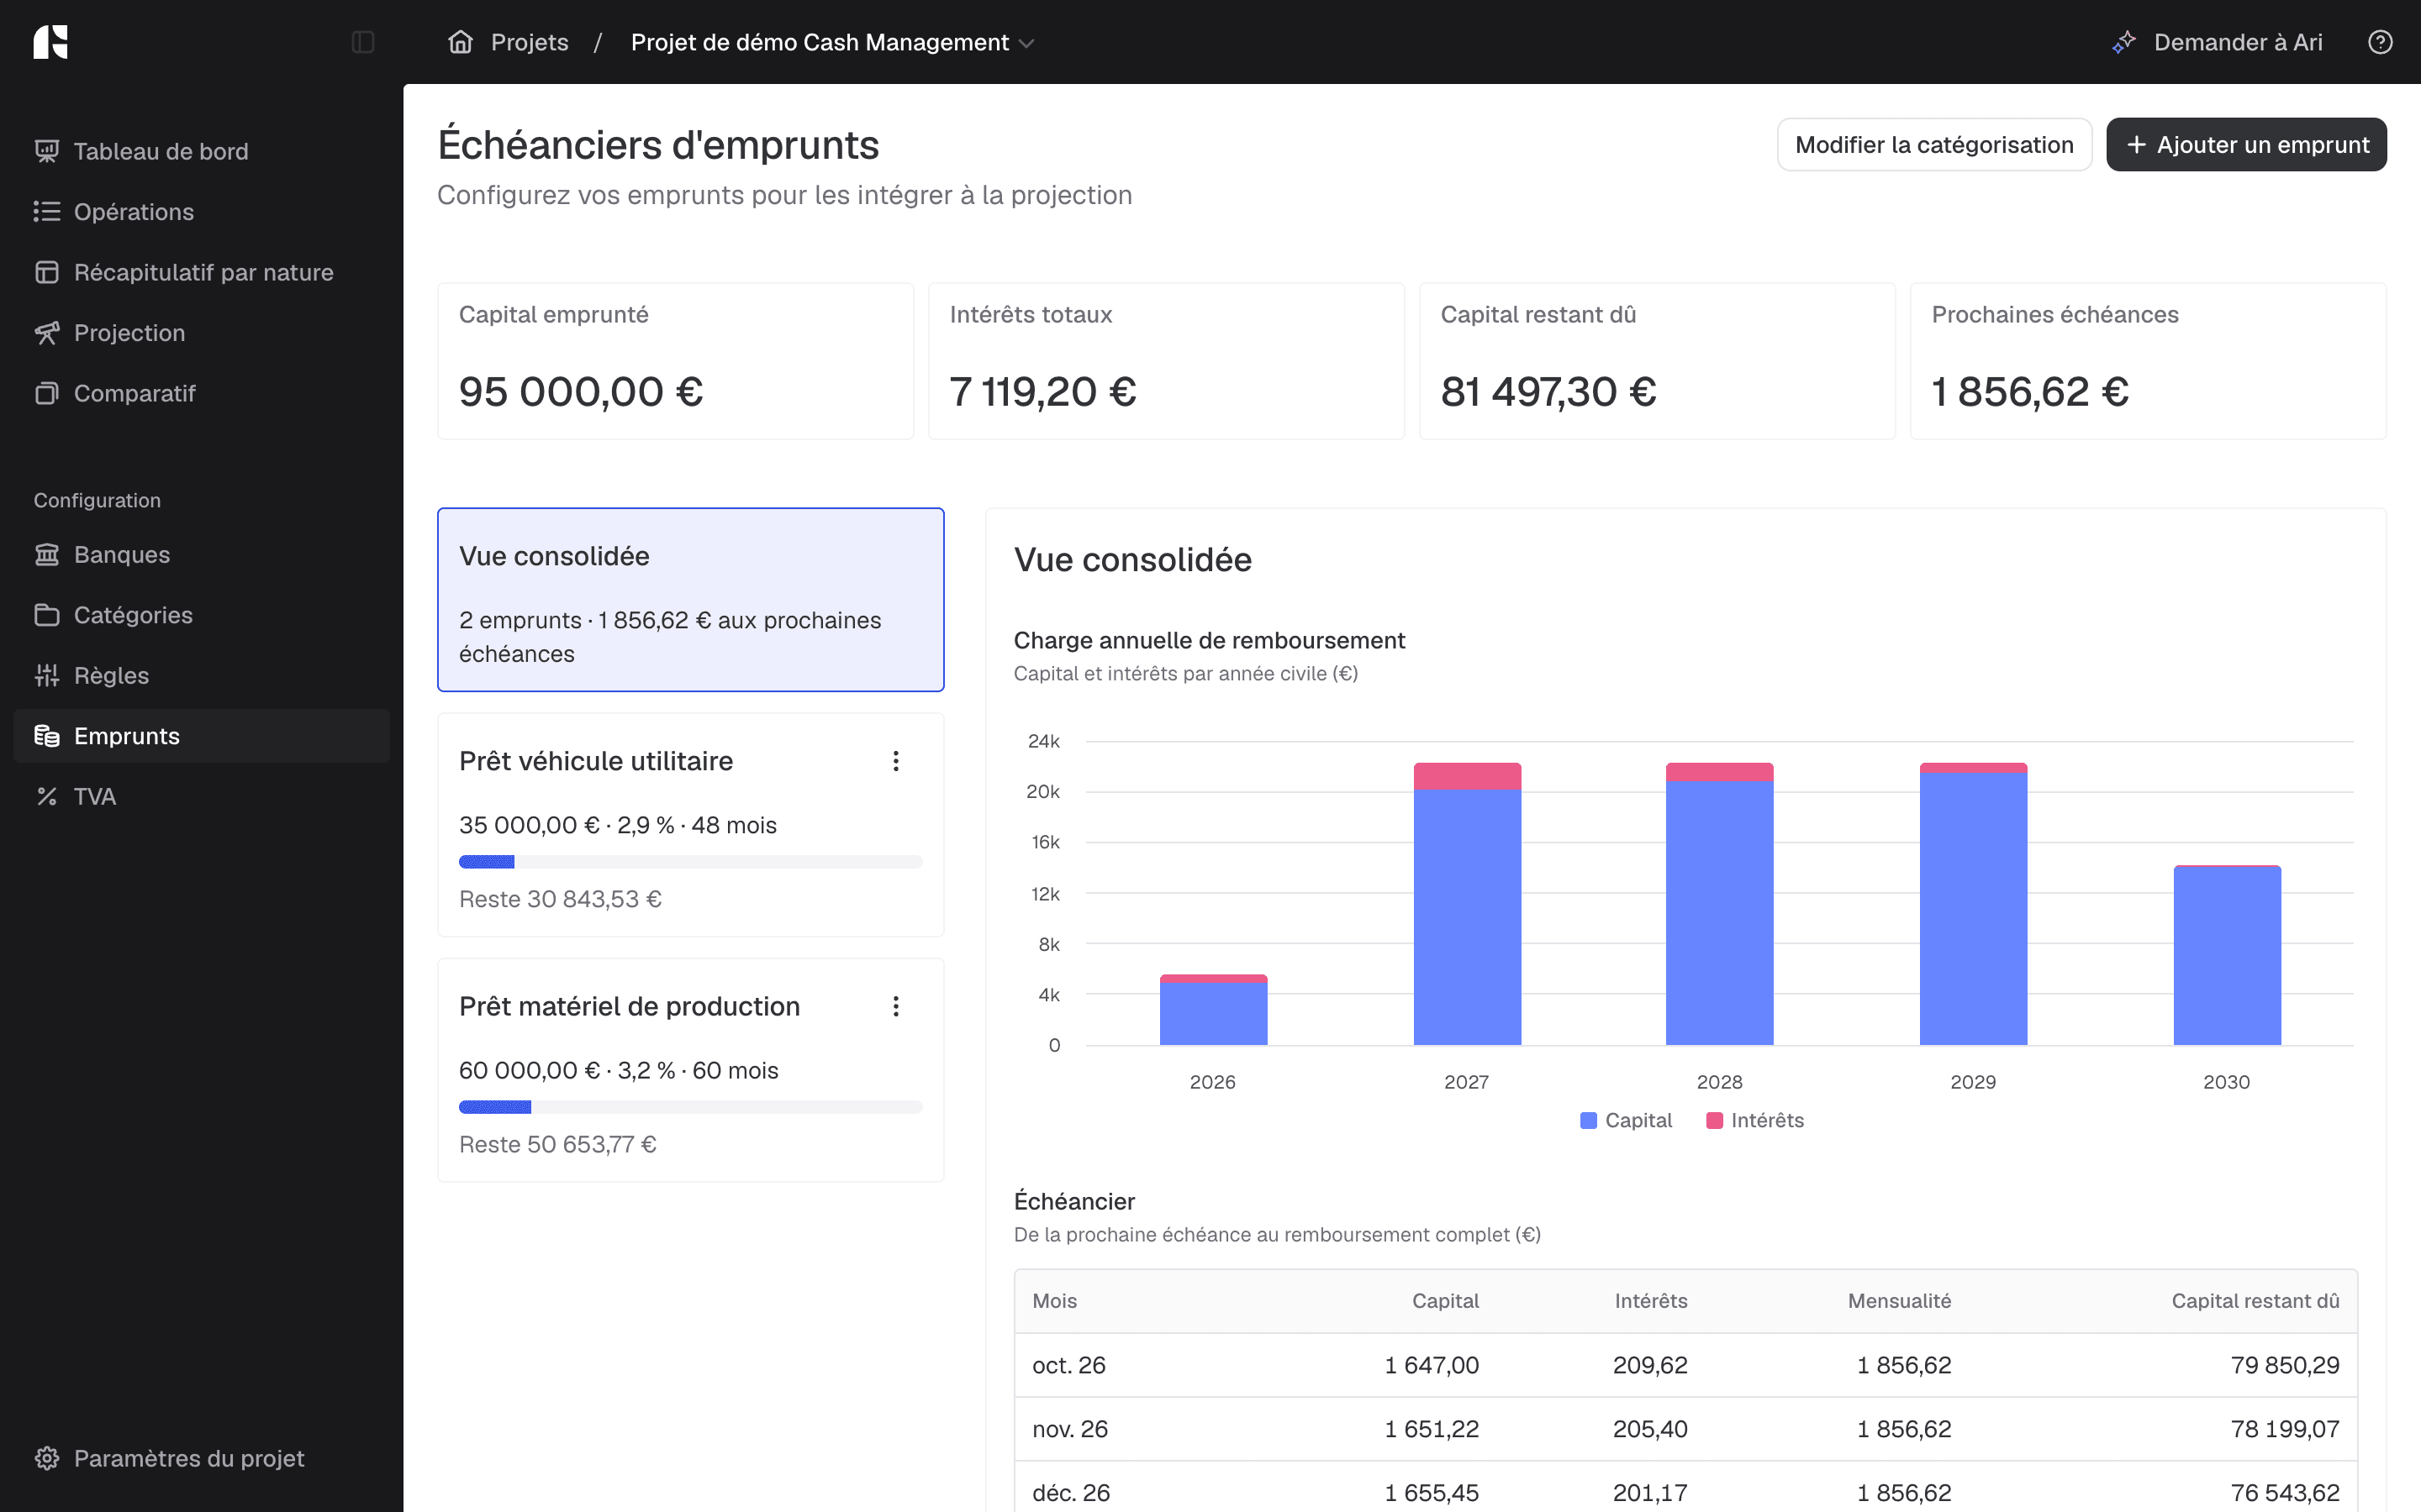This screenshot has width=2421, height=1512.
Task: Click the home icon in breadcrumb
Action: coord(460,42)
